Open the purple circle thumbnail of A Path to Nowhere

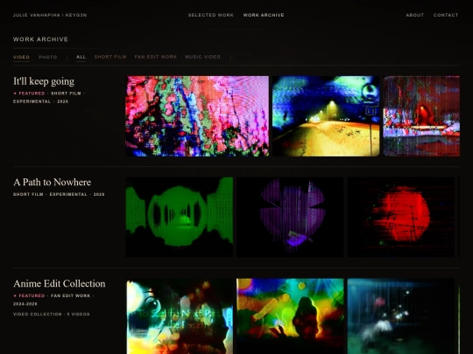290,218
